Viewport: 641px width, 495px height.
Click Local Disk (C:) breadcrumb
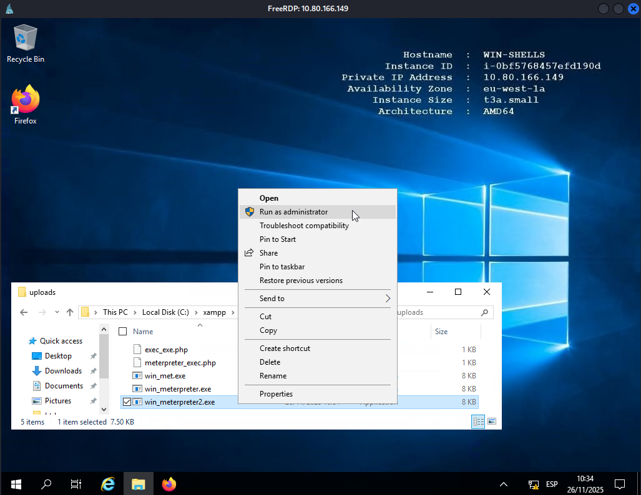[165, 312]
